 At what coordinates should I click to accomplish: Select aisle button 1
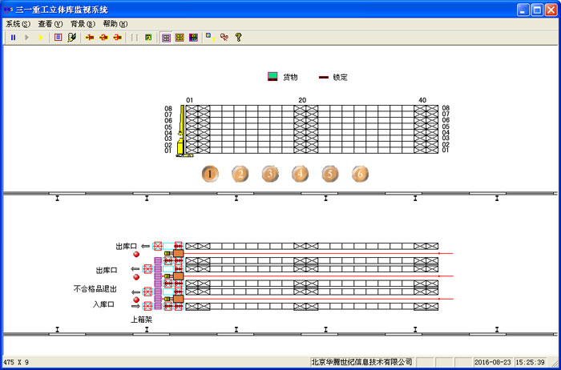(x=210, y=174)
